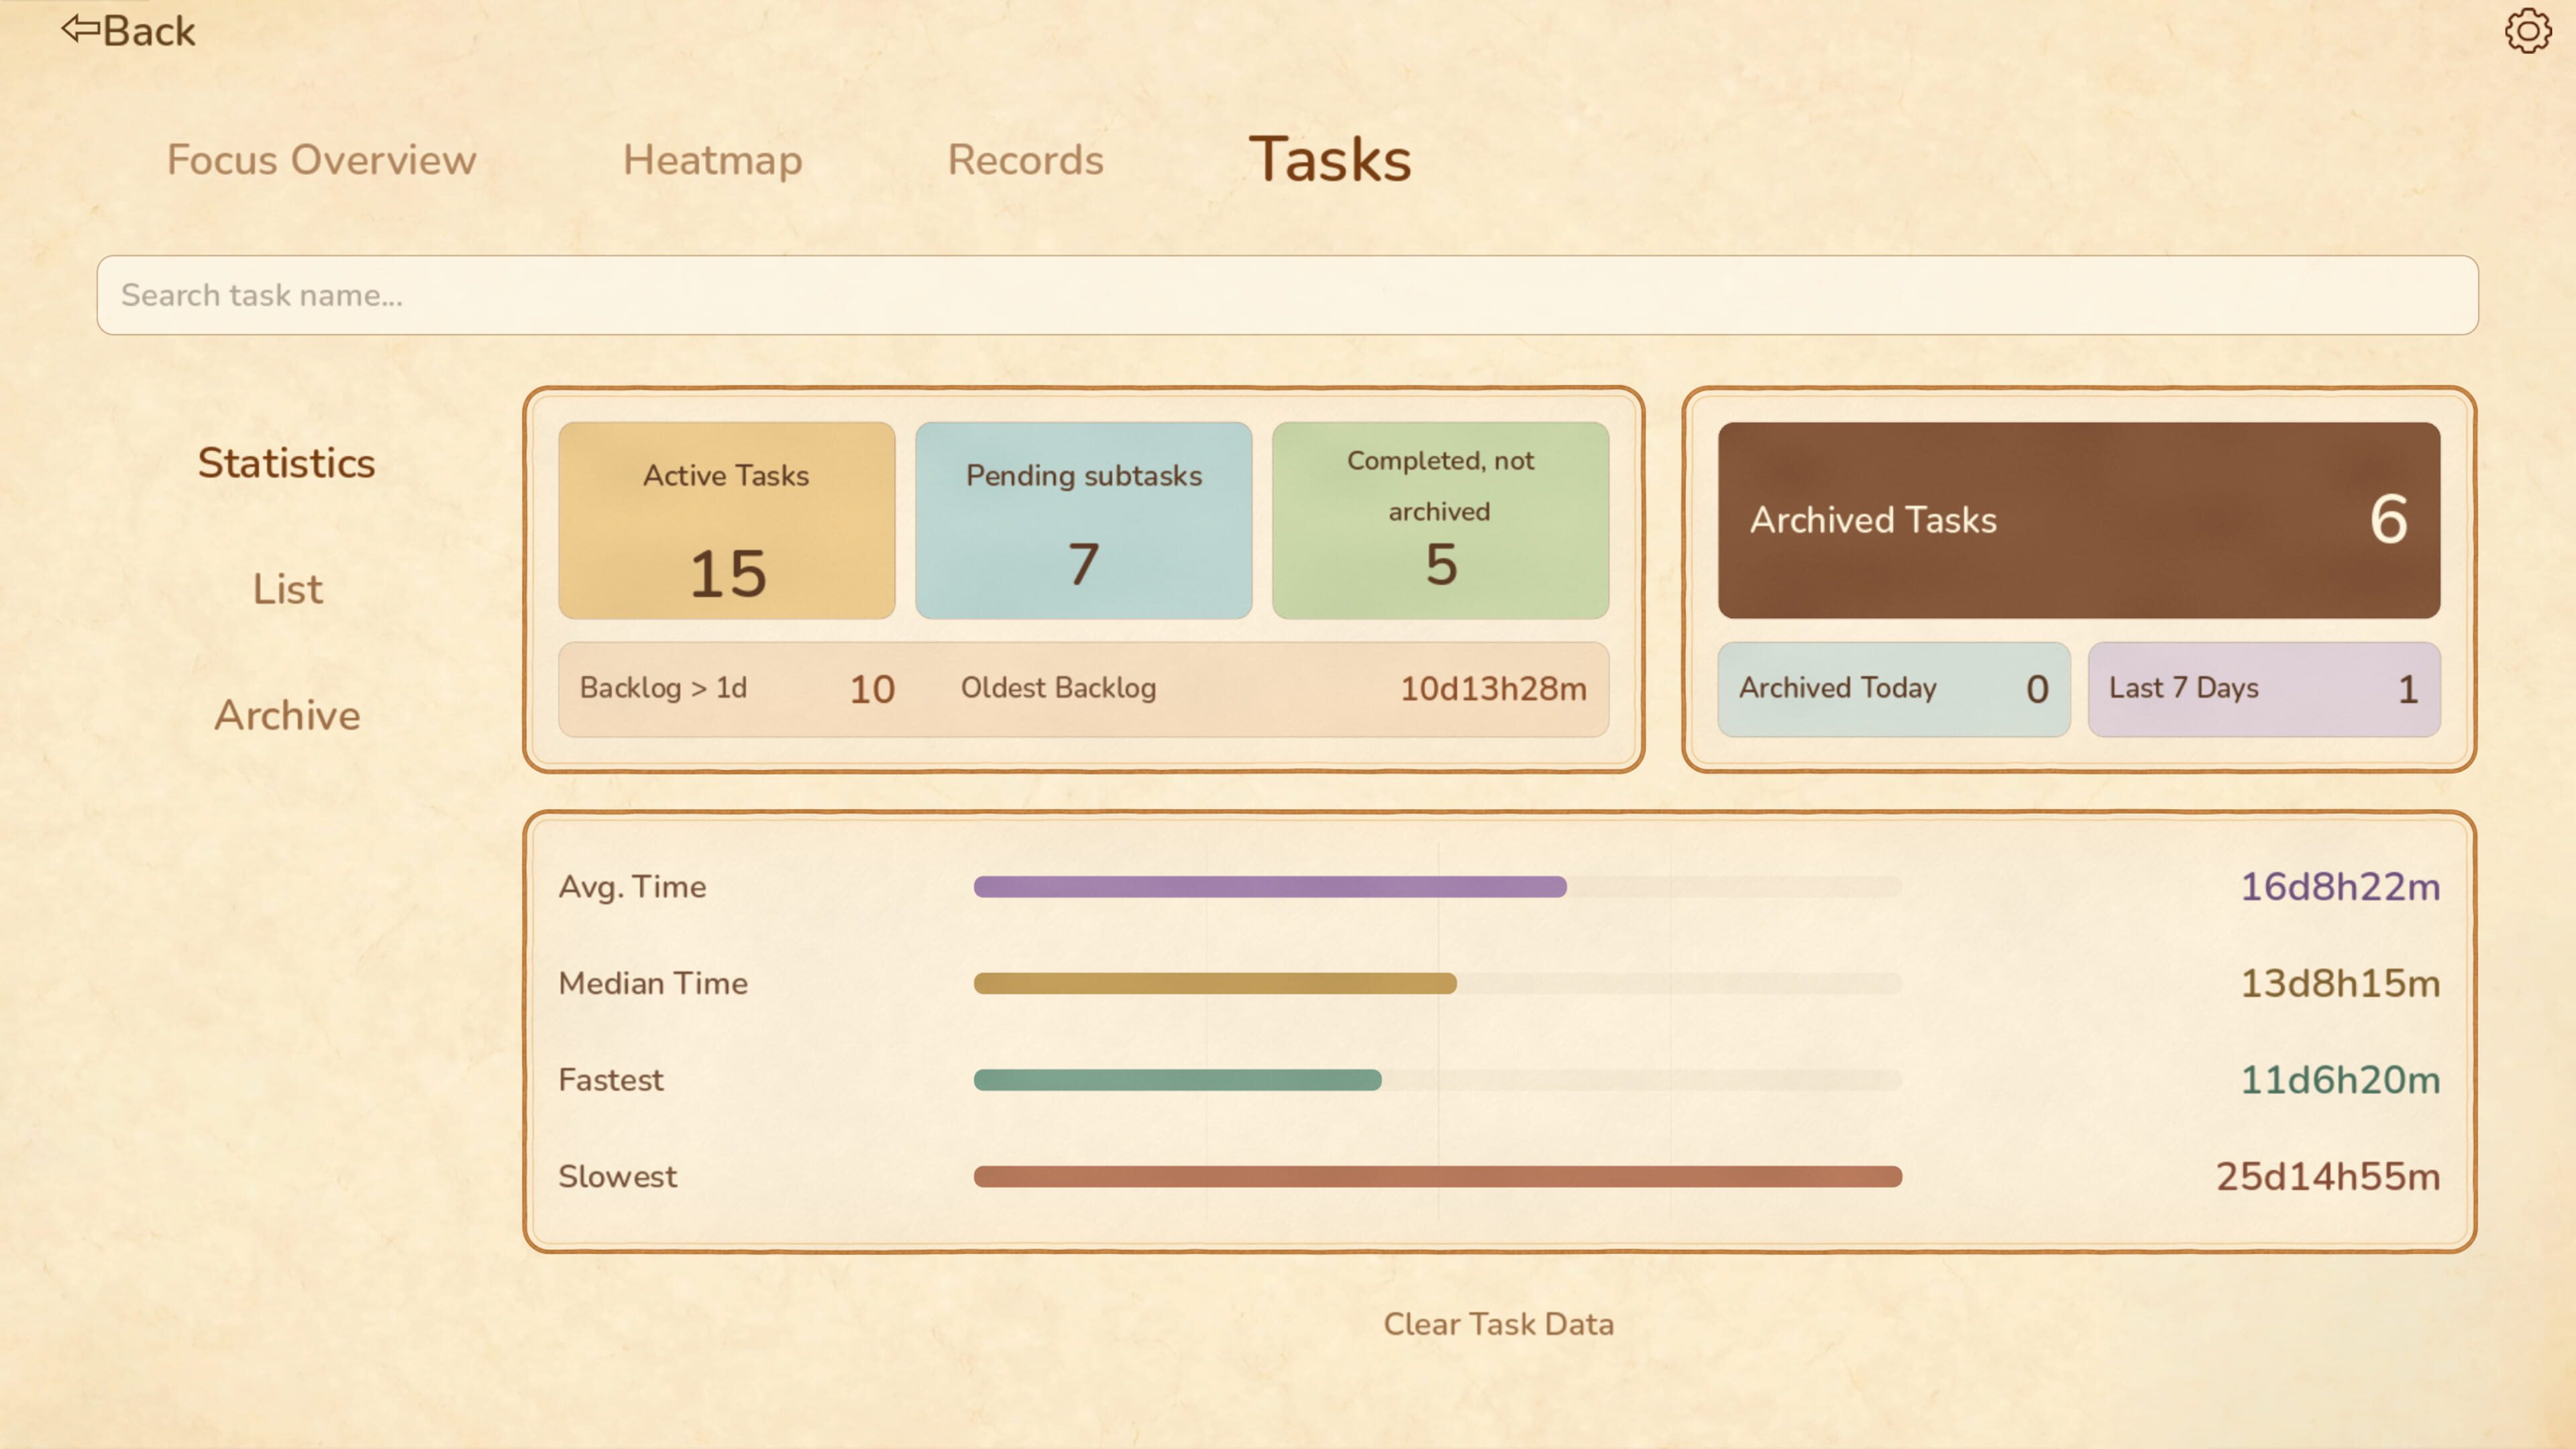
Task: Open the Heatmap tab
Action: coord(712,160)
